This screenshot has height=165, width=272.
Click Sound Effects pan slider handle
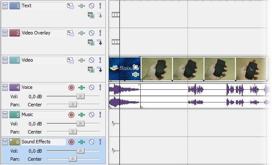pos(73,159)
